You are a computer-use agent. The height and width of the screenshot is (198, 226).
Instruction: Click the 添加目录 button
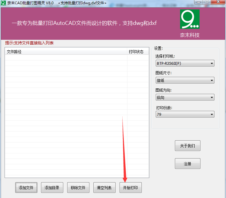[x=52, y=187]
